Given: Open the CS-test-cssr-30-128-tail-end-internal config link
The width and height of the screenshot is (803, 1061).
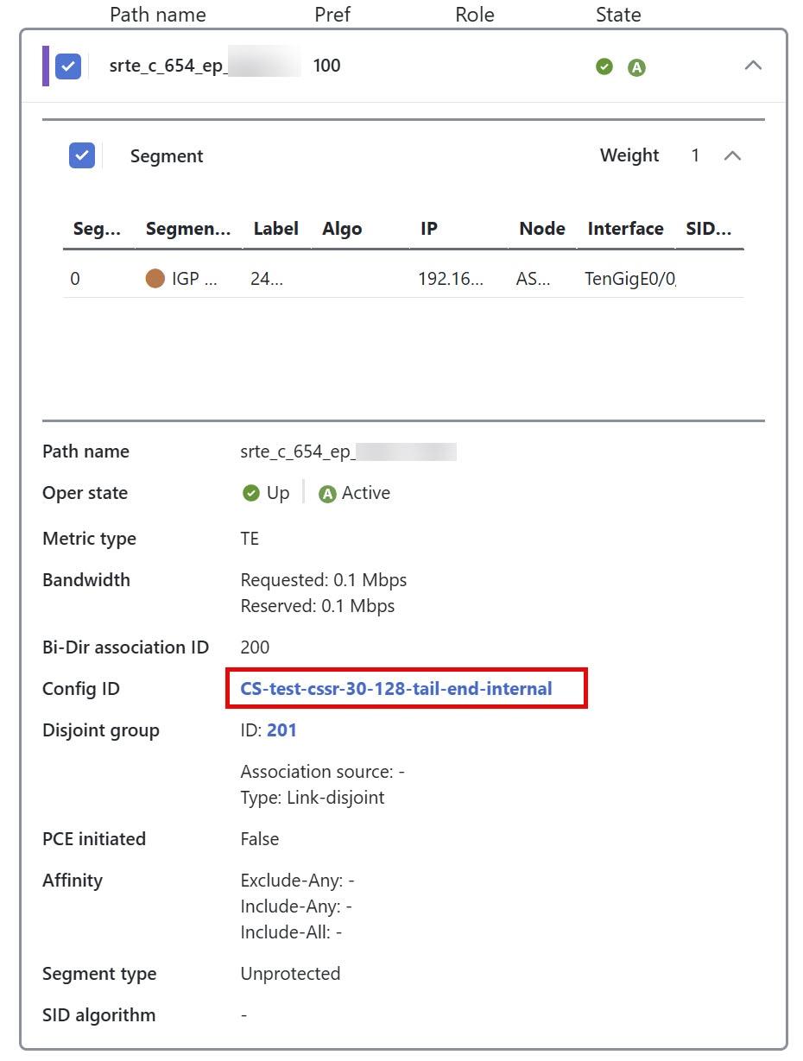Looking at the screenshot, I should pyautogui.click(x=395, y=688).
